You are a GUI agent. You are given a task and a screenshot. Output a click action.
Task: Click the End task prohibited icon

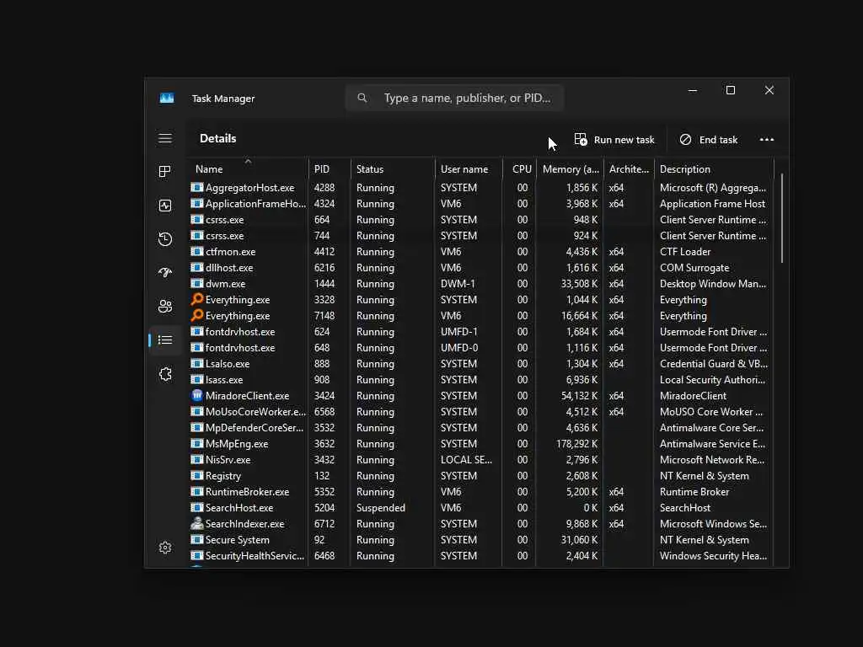[685, 140]
